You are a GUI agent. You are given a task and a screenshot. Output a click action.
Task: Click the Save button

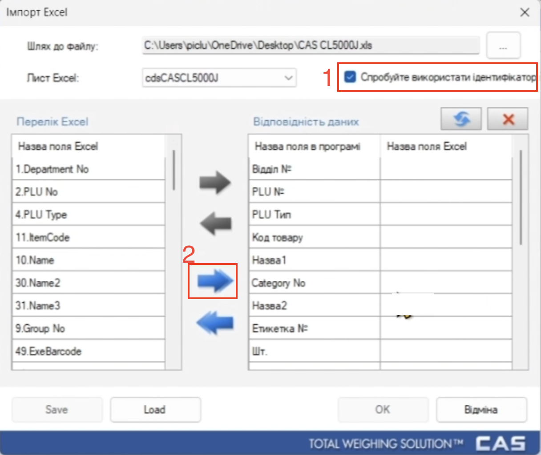(57, 410)
